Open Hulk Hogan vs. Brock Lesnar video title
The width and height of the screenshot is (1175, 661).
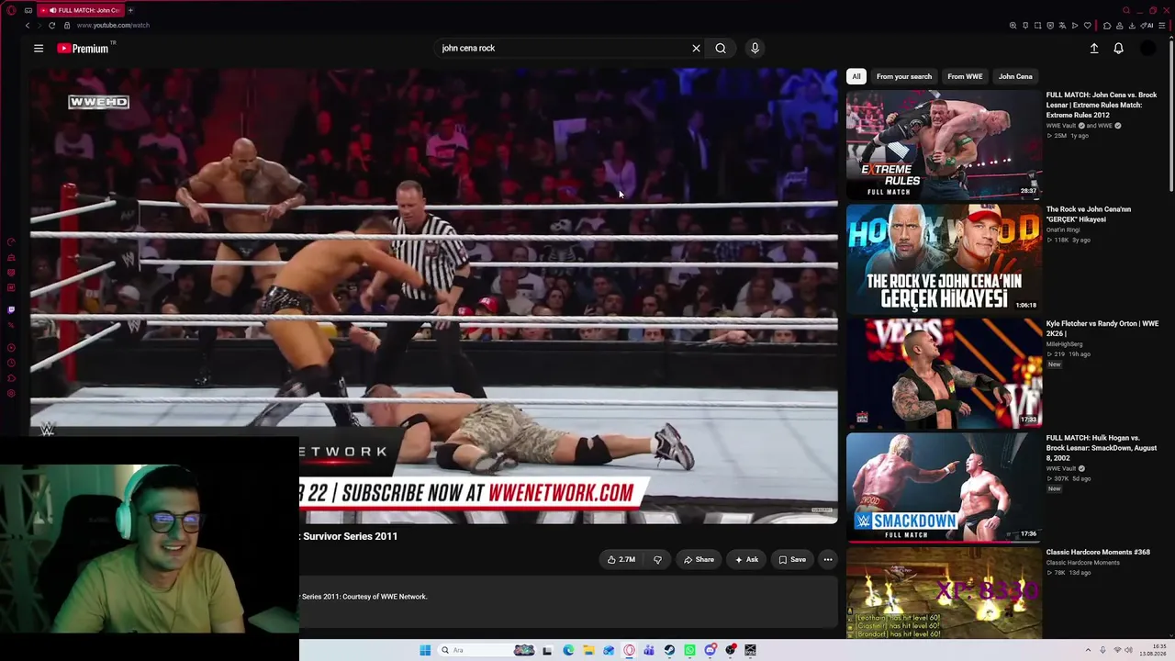click(x=1102, y=448)
